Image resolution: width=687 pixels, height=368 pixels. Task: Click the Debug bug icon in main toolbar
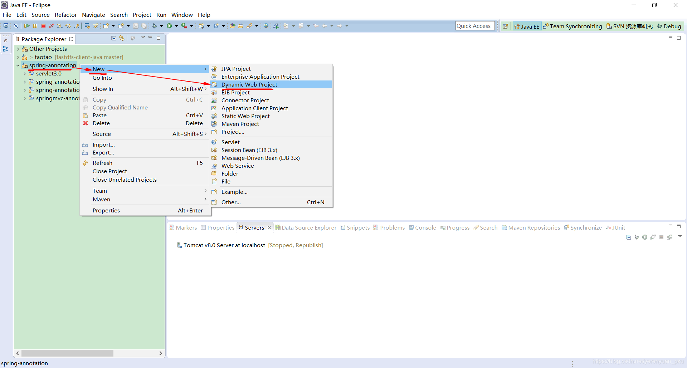[x=155, y=26]
